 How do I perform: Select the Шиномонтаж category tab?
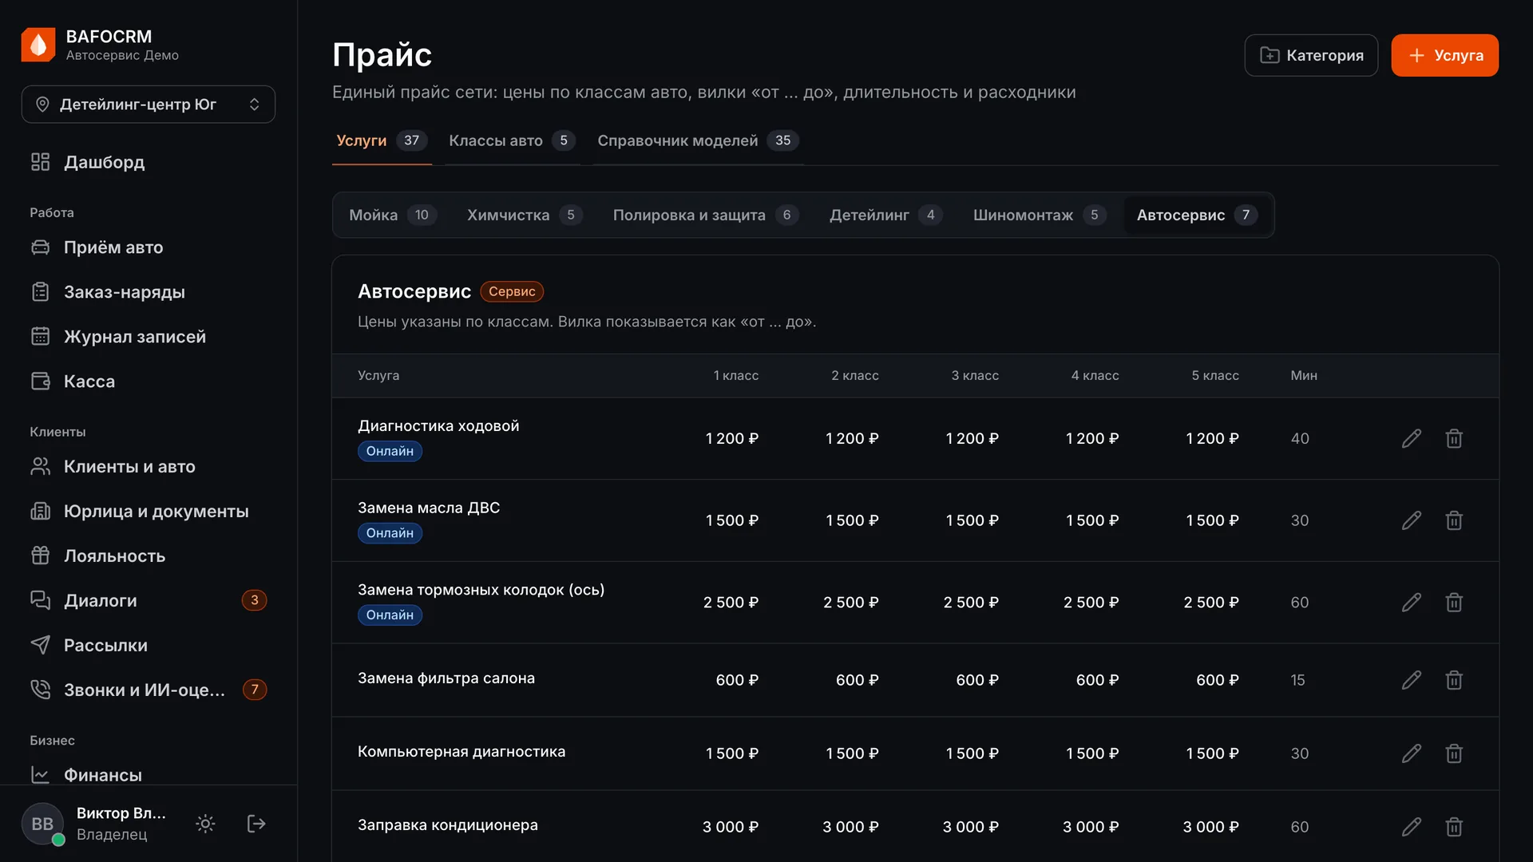pos(1040,215)
